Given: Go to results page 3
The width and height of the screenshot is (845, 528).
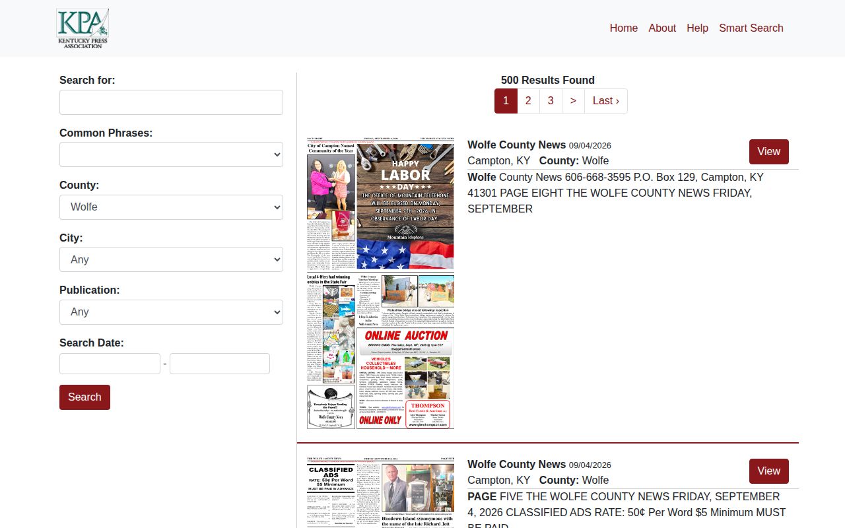Looking at the screenshot, I should (551, 101).
